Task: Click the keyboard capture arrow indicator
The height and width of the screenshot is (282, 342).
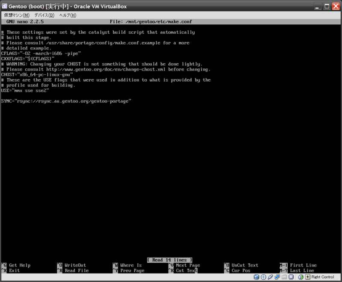Action: [307, 277]
